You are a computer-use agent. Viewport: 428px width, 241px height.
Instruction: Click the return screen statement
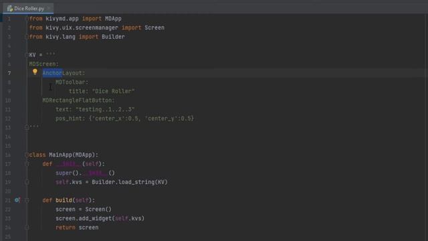click(77, 228)
